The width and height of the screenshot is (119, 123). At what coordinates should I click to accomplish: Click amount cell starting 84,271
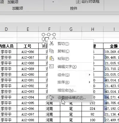pyautogui.click(x=111, y=97)
